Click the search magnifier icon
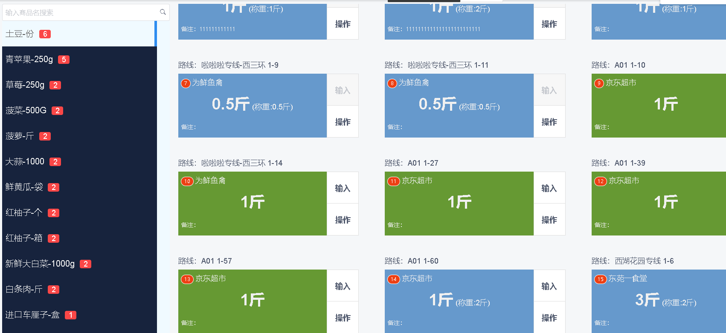This screenshot has height=333, width=726. (163, 12)
